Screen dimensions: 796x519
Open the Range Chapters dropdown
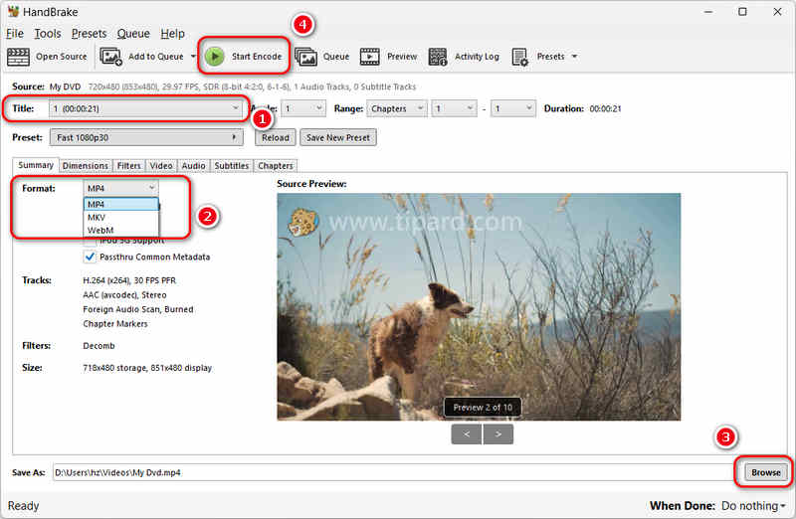[396, 108]
